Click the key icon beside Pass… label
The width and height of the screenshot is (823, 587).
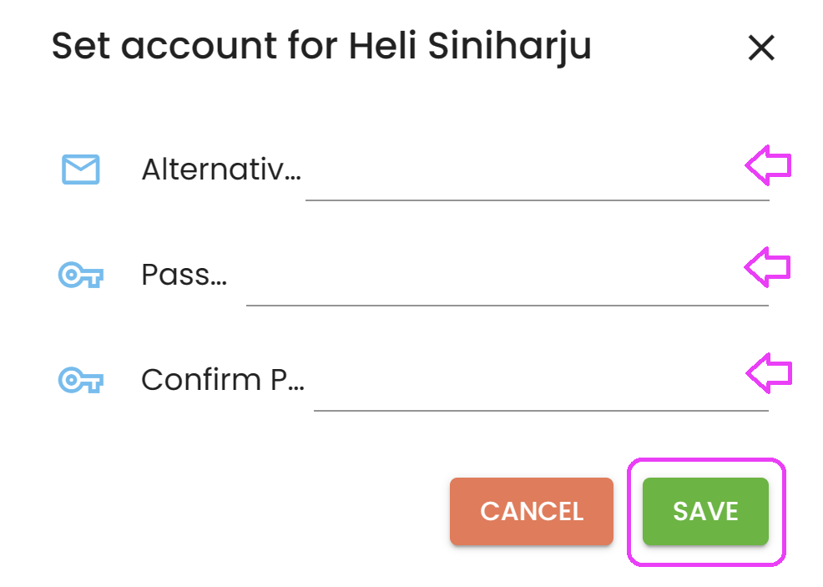click(x=81, y=275)
